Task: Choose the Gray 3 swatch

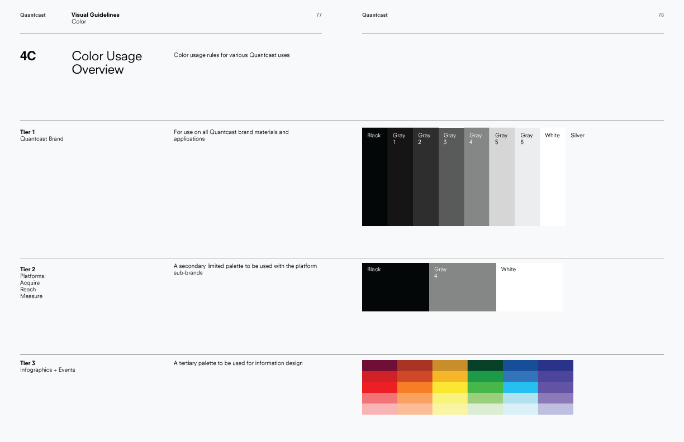Action: [451, 176]
